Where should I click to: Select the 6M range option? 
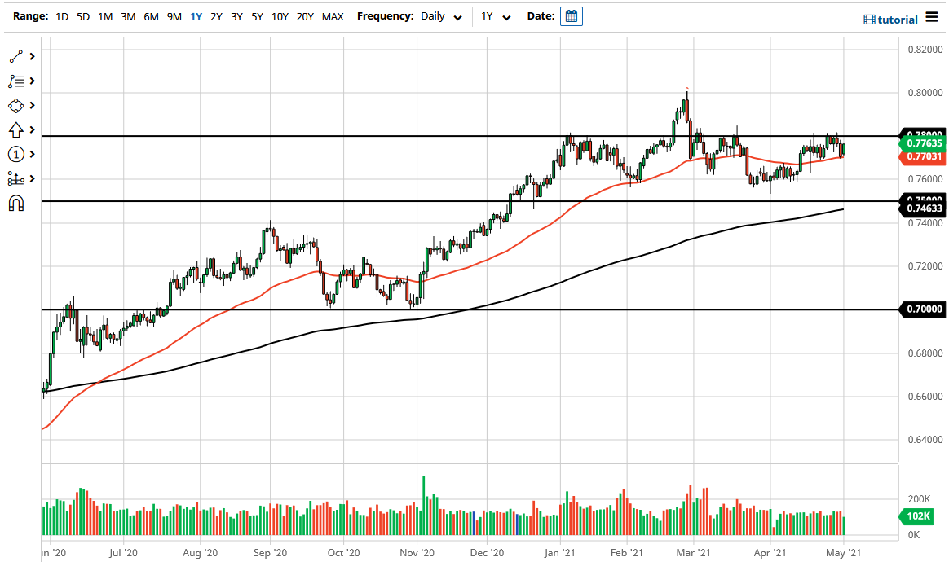(150, 15)
